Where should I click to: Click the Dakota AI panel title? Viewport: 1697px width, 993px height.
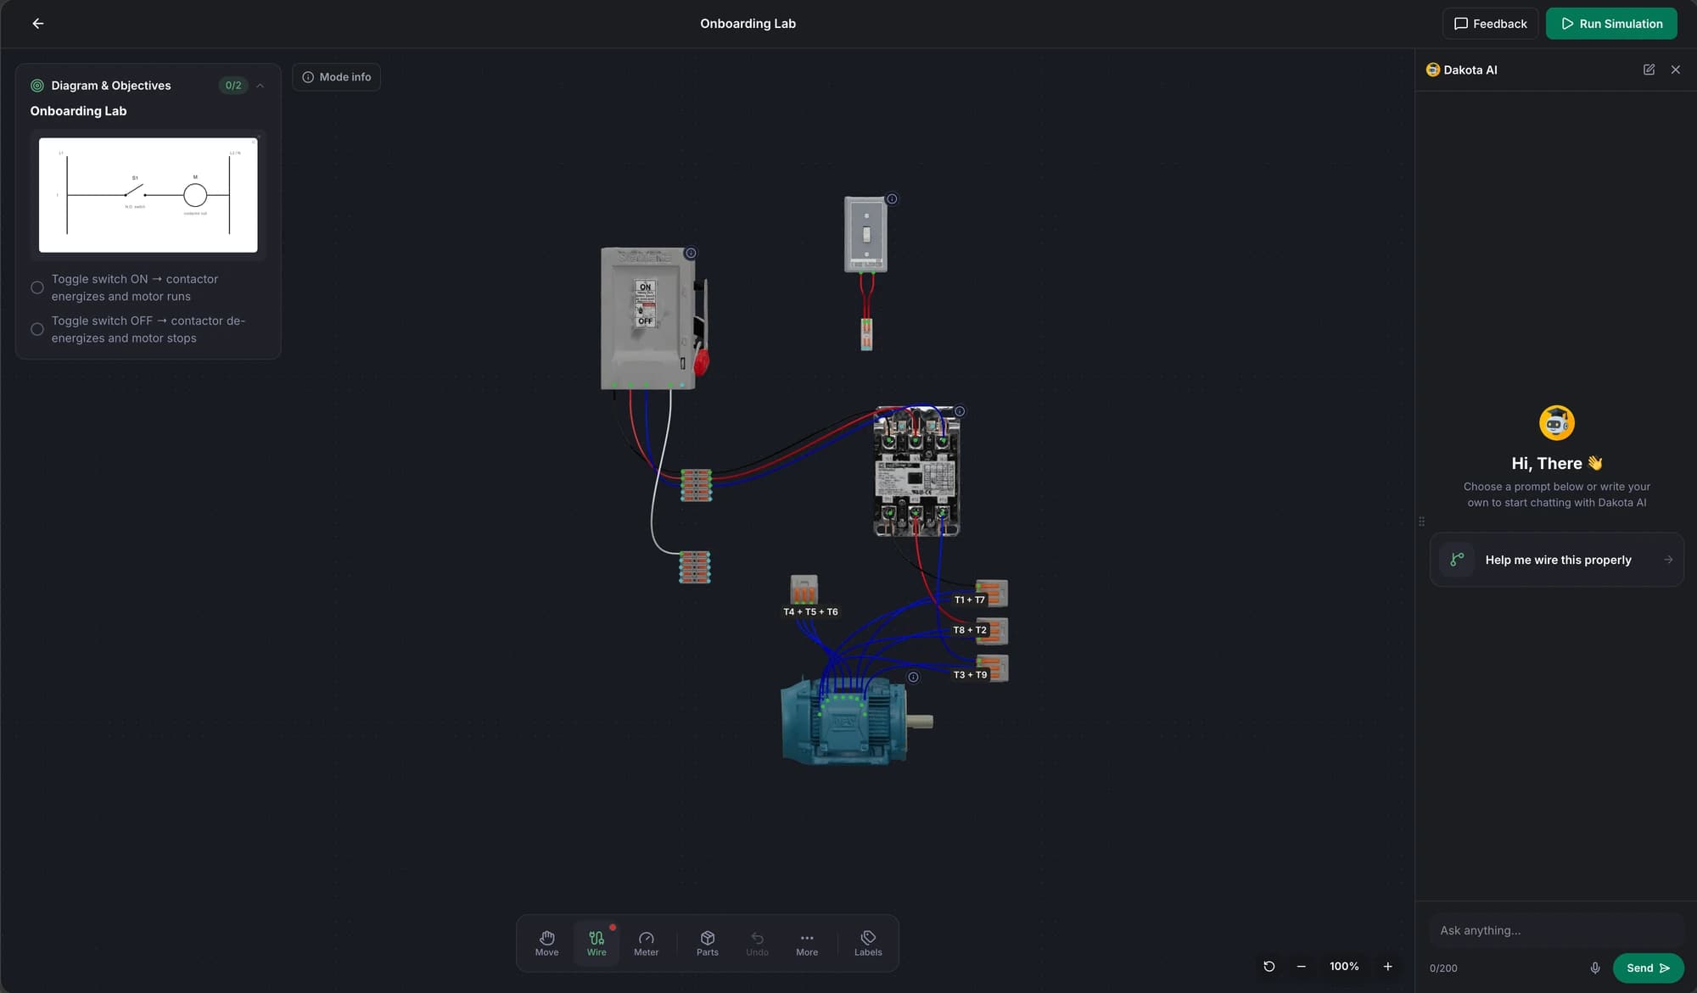point(1470,70)
